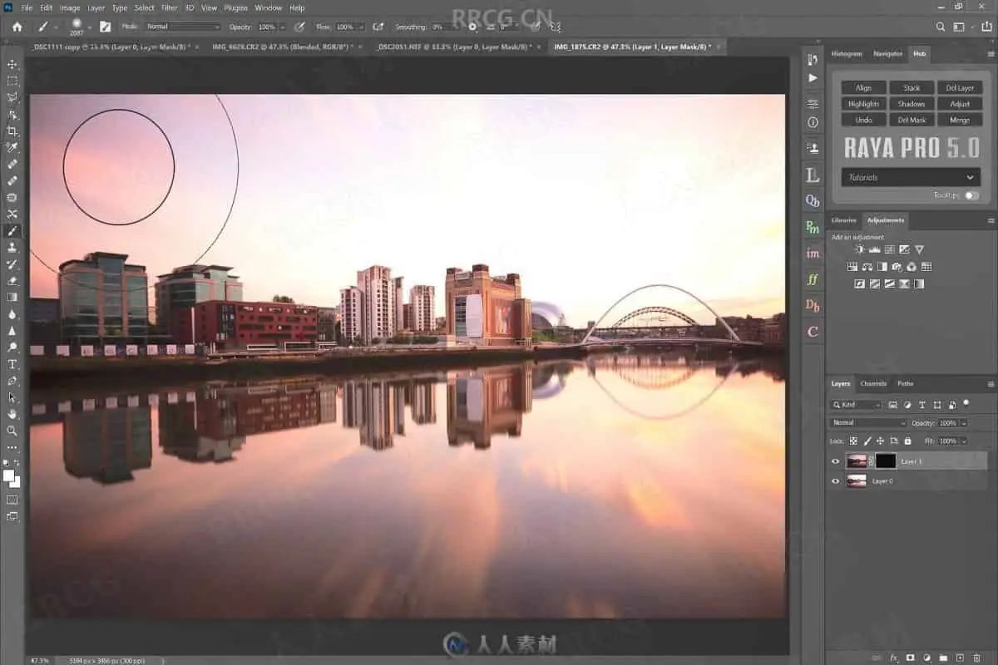The width and height of the screenshot is (998, 665).
Task: Open the Tutorials dropdown in Raya Pro
Action: (x=911, y=177)
